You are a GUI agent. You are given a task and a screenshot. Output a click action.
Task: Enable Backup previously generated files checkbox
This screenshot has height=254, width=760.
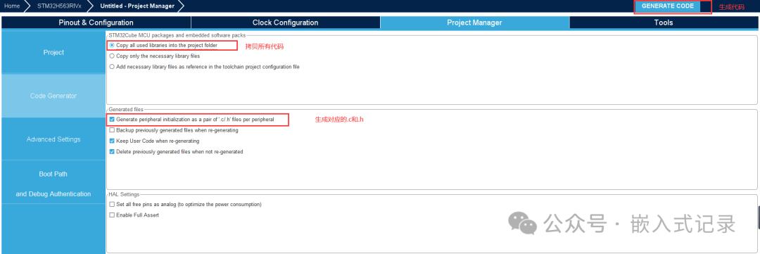point(112,130)
